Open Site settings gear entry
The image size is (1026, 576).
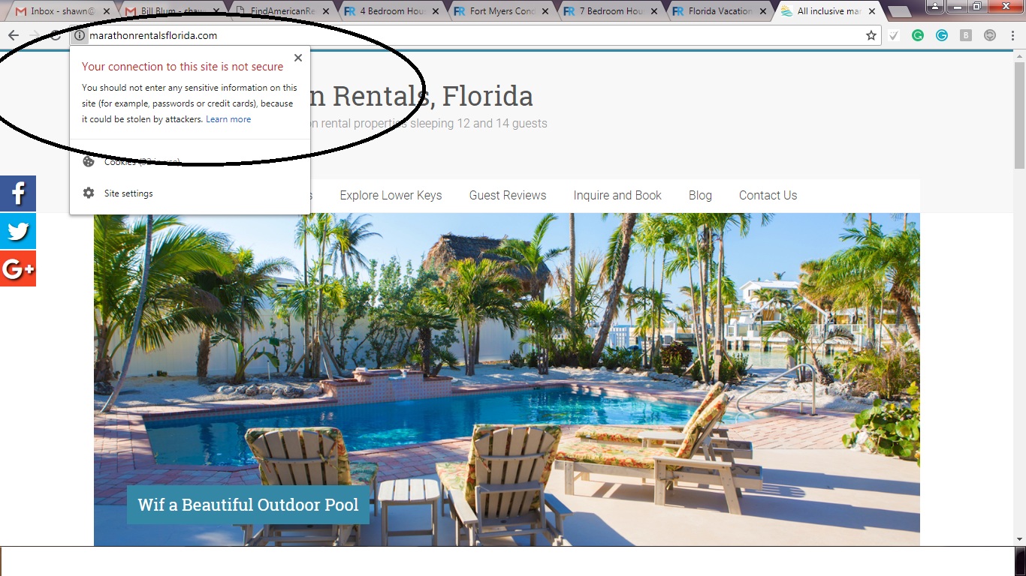[x=128, y=193]
